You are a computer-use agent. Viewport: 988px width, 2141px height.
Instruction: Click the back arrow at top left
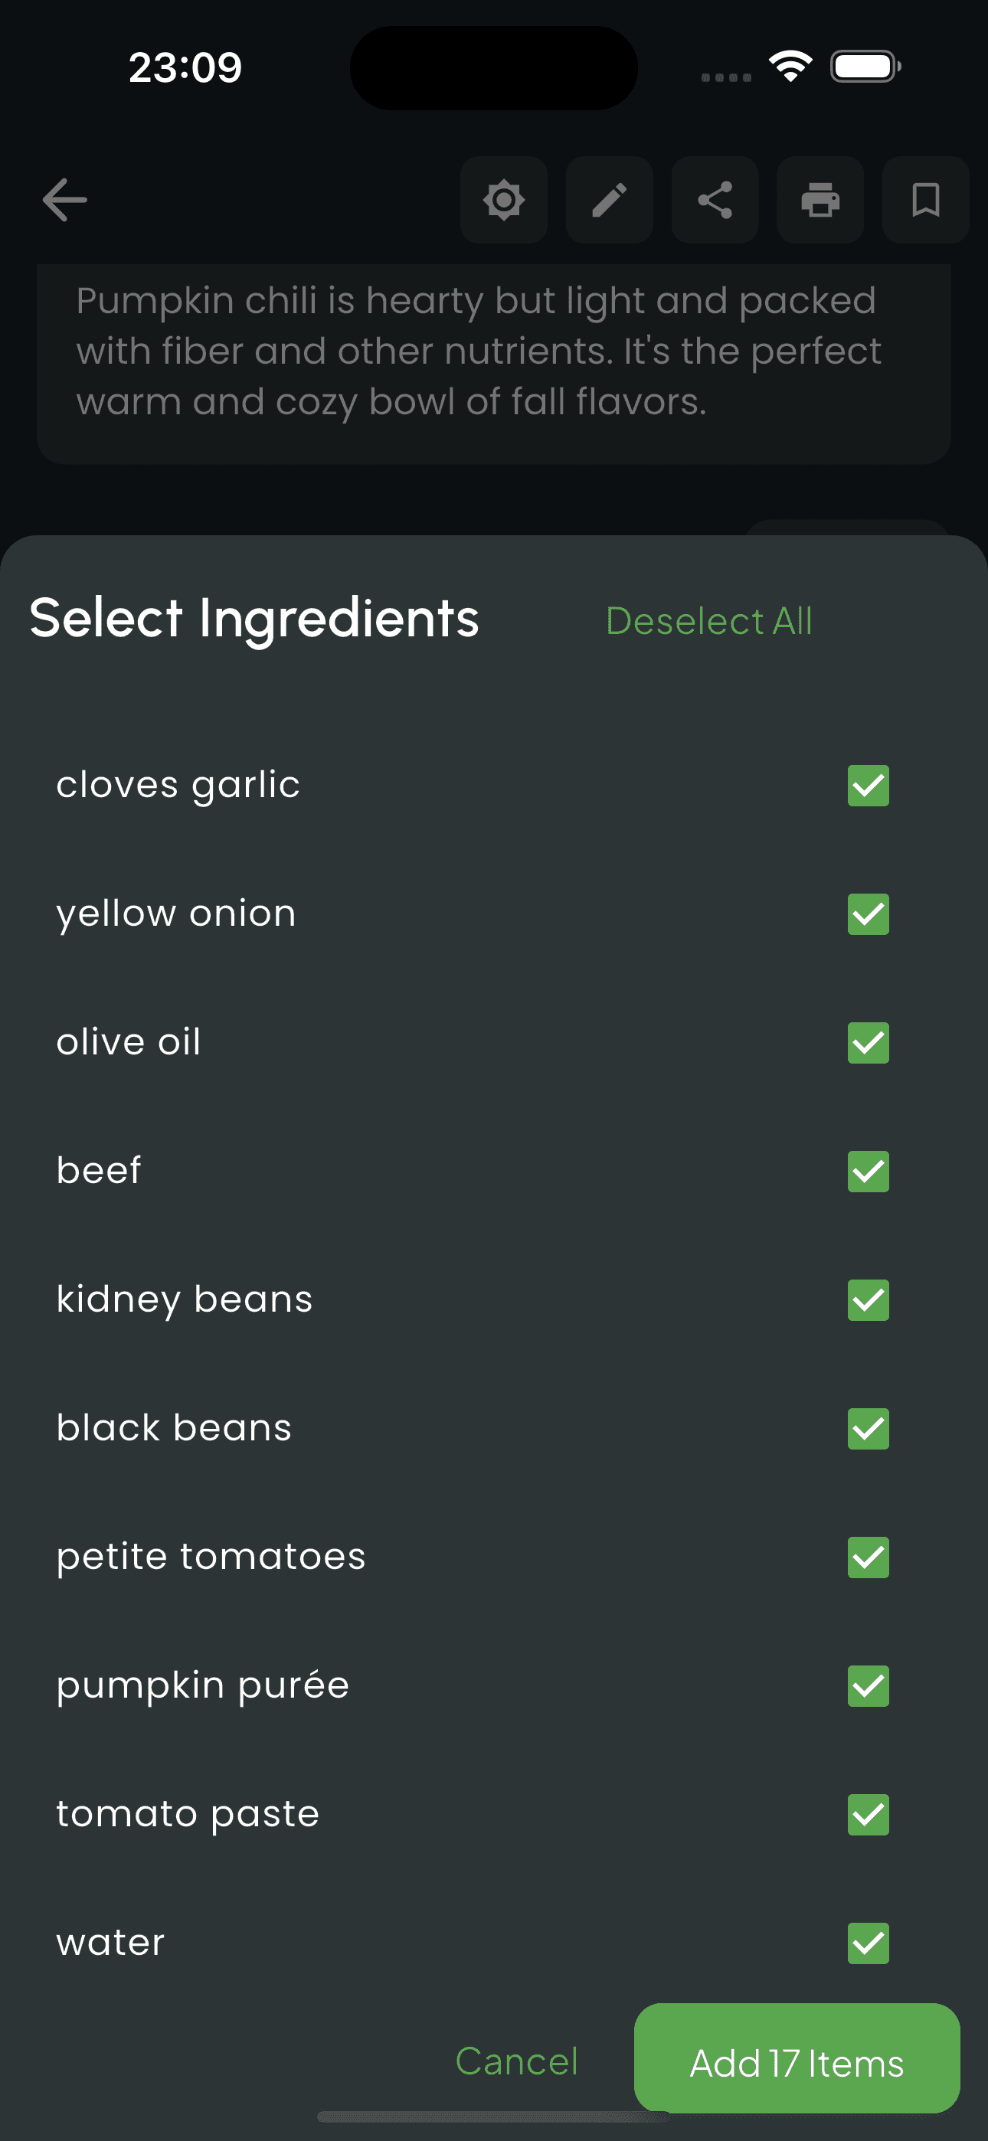(x=64, y=199)
